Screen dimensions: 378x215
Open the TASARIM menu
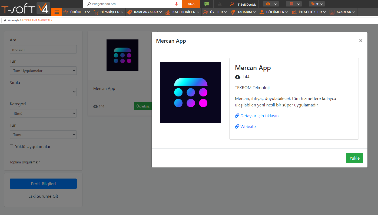(243, 12)
